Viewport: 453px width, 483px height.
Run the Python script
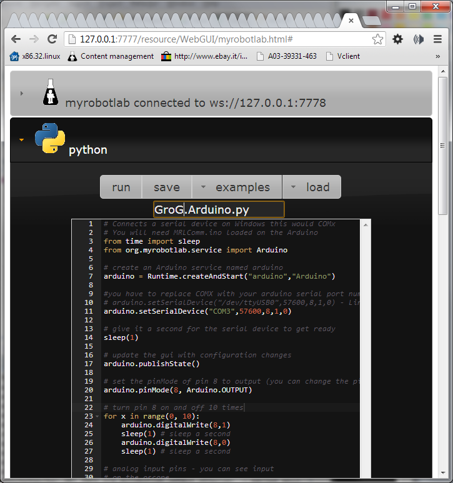(121, 187)
